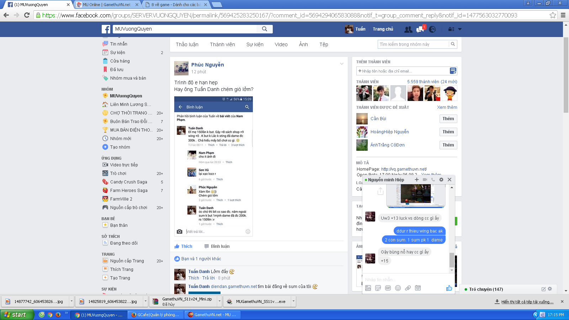Open the diendan.gamethuvn.net link
The image size is (569, 320).
tap(234, 287)
